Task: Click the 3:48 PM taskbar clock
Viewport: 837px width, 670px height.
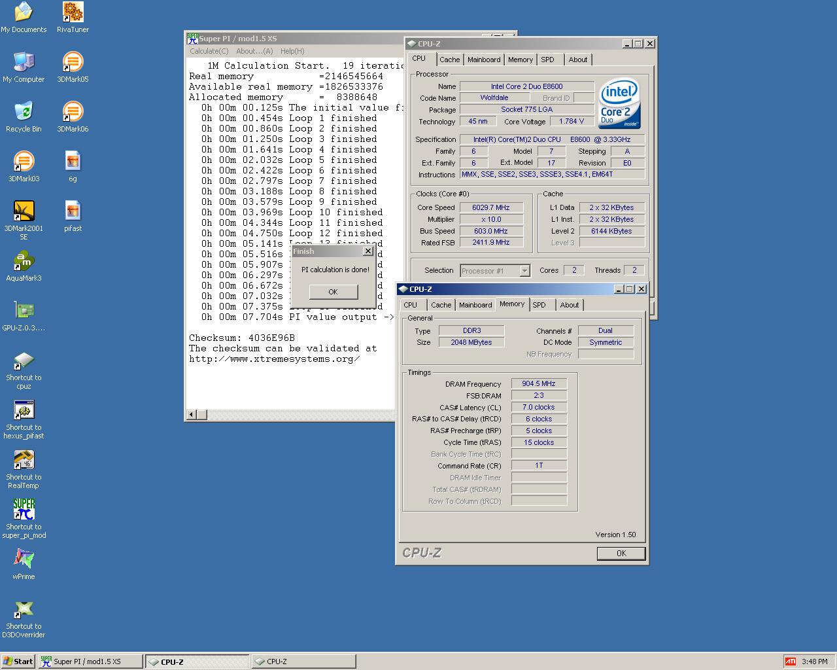Action: click(x=814, y=661)
